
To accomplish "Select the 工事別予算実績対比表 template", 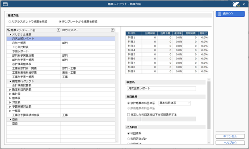I will pos(61,115).
